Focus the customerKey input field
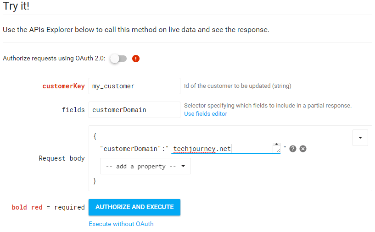Viewport: 375px width, 232px height. click(134, 86)
